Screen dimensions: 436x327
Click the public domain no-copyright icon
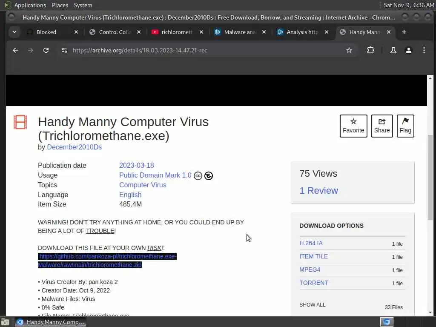(x=209, y=176)
